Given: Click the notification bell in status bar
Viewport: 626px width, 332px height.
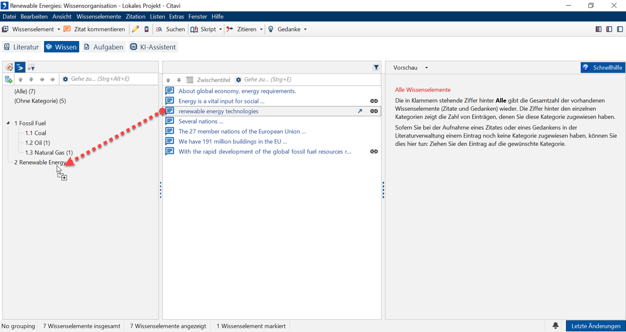Looking at the screenshot, I should click(x=556, y=326).
